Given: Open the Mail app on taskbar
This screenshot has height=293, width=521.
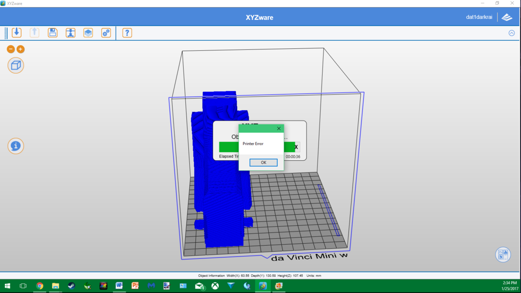Looking at the screenshot, I should pyautogui.click(x=199, y=286).
